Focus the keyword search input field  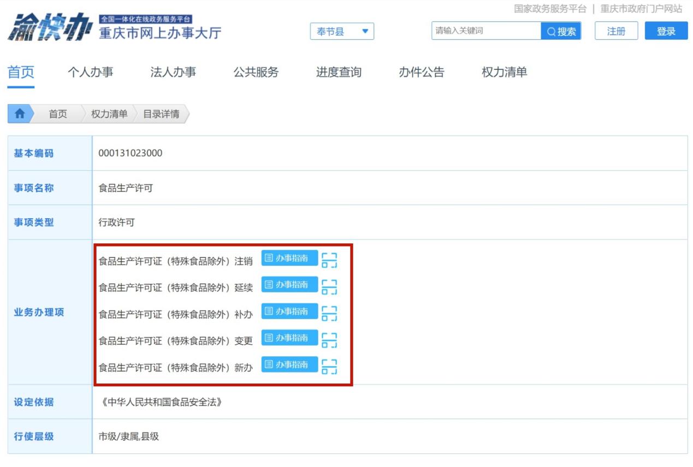tap(486, 31)
